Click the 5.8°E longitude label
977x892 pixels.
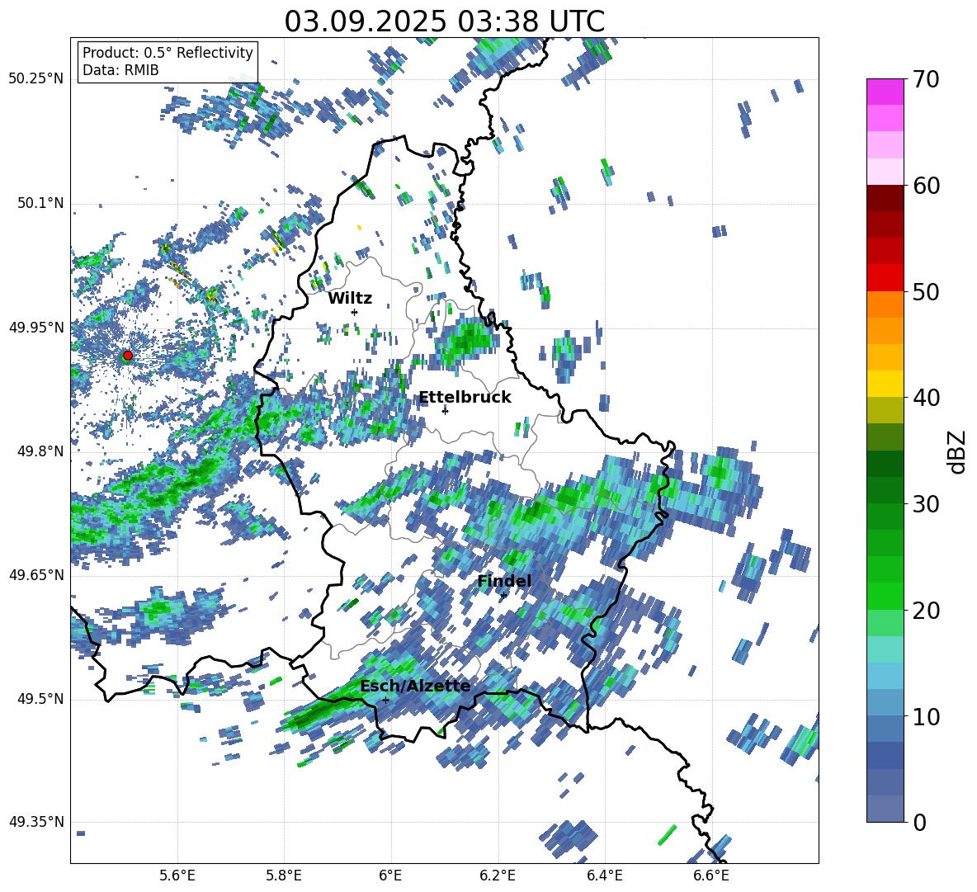coord(284,875)
